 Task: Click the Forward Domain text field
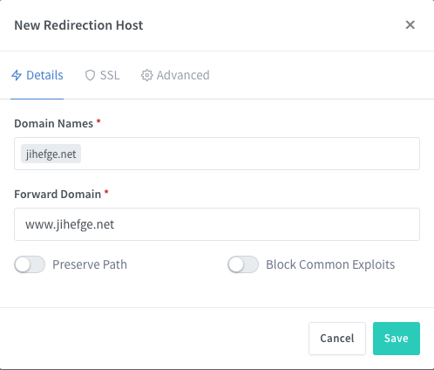pyautogui.click(x=217, y=224)
